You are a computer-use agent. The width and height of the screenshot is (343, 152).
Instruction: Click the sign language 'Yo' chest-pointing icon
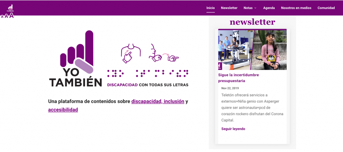130,53
